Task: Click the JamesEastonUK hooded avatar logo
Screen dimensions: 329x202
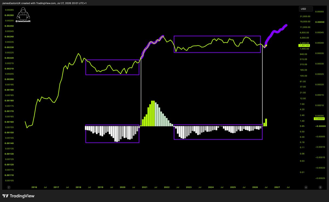Action: click(23, 13)
